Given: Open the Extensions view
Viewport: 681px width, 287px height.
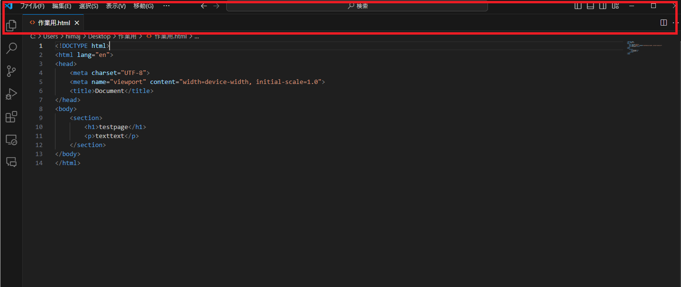Looking at the screenshot, I should (x=11, y=117).
